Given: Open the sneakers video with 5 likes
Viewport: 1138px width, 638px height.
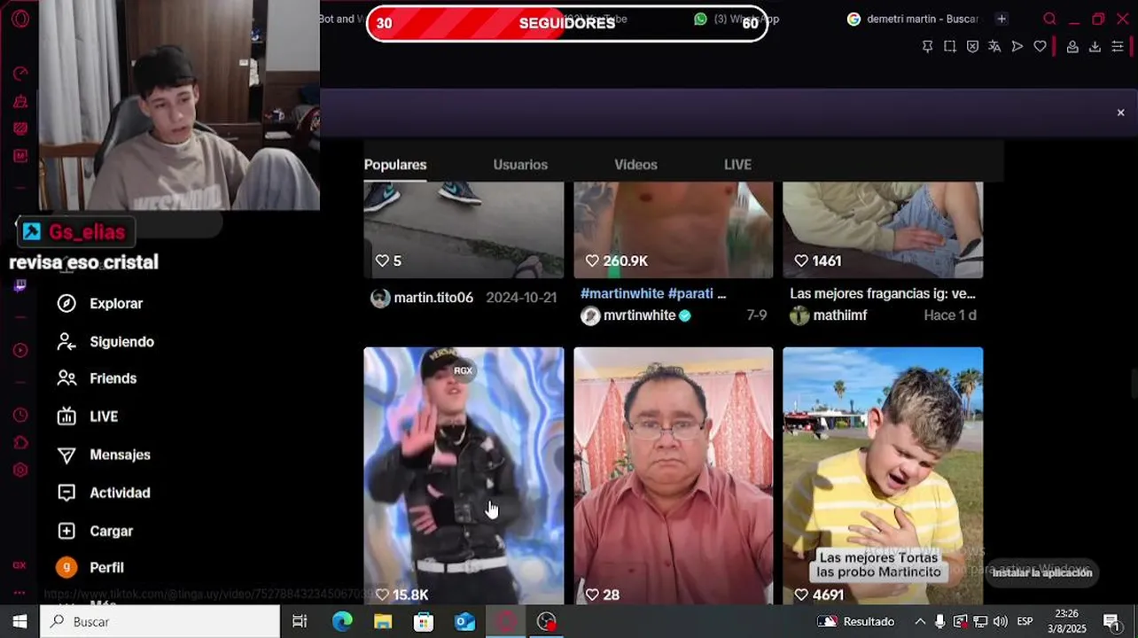Looking at the screenshot, I should (464, 230).
